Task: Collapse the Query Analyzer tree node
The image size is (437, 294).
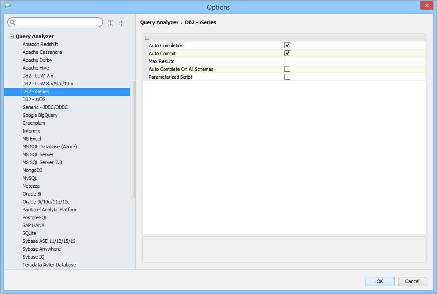Action: (x=11, y=36)
